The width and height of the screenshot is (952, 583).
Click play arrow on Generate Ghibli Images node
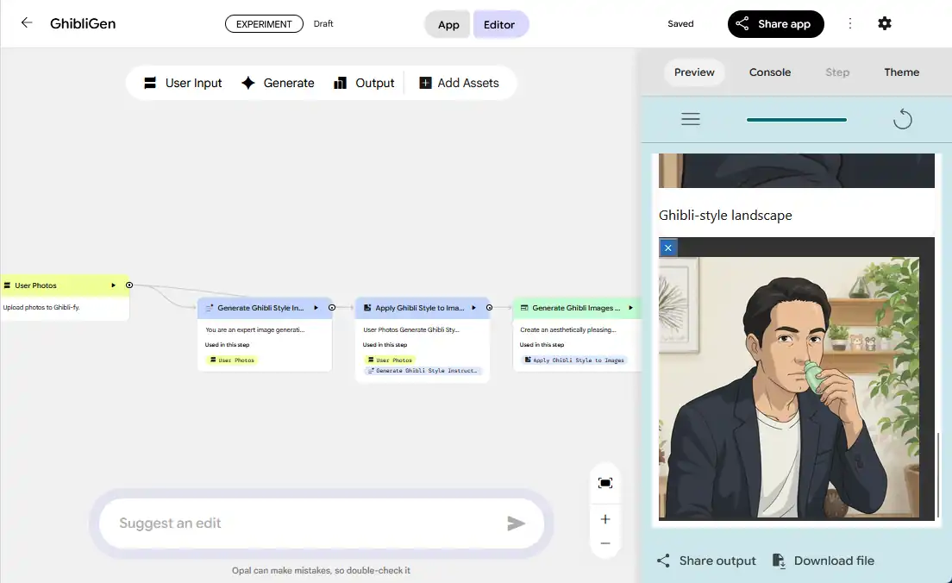tap(630, 307)
